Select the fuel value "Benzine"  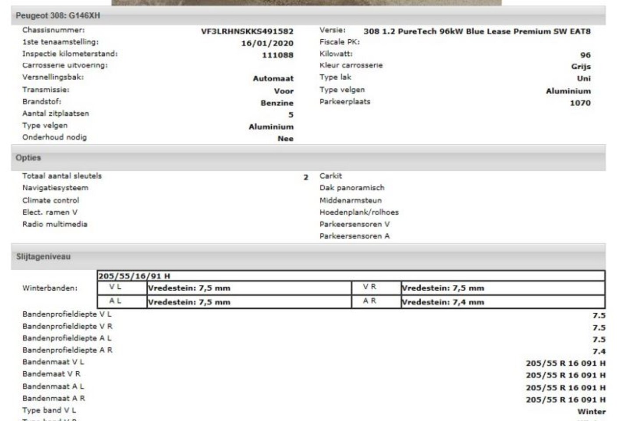[277, 103]
